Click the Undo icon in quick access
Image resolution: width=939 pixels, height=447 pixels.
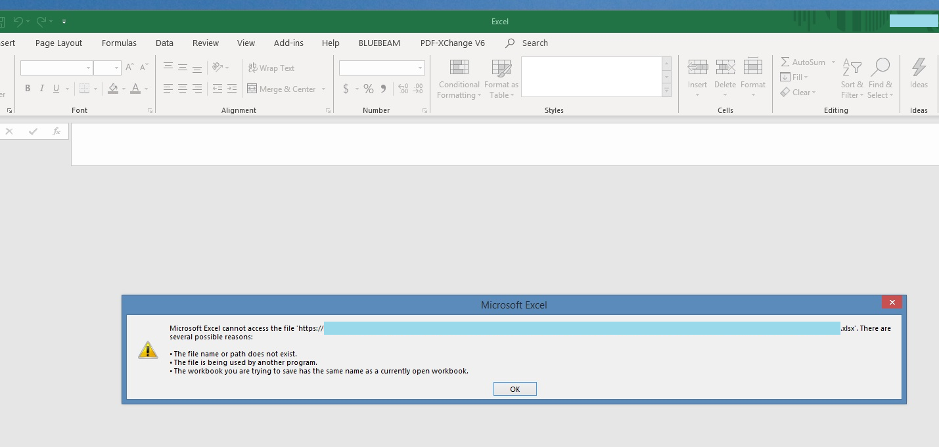click(x=18, y=22)
